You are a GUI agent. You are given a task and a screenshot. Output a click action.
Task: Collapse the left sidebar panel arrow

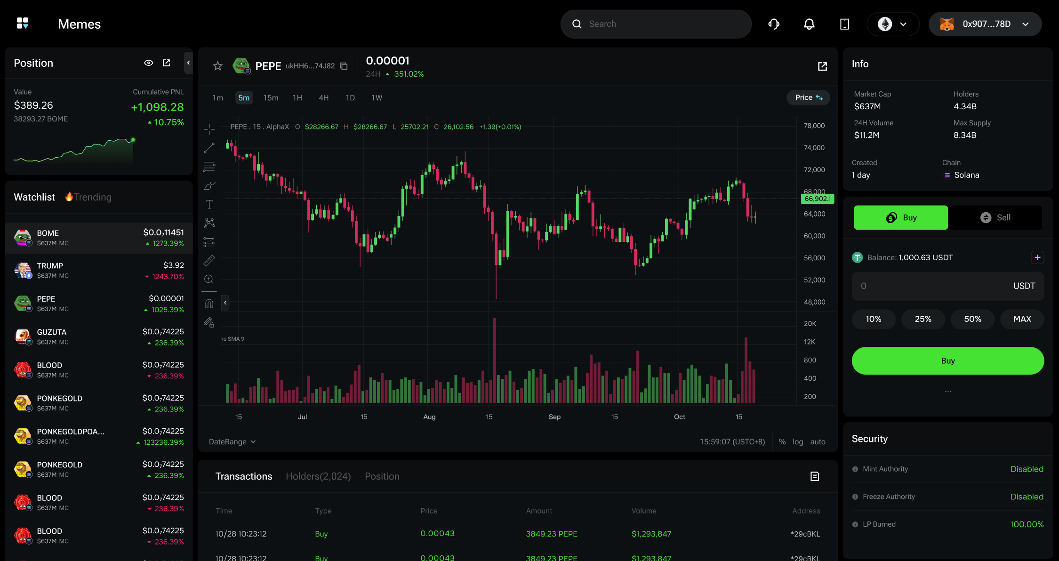[188, 63]
